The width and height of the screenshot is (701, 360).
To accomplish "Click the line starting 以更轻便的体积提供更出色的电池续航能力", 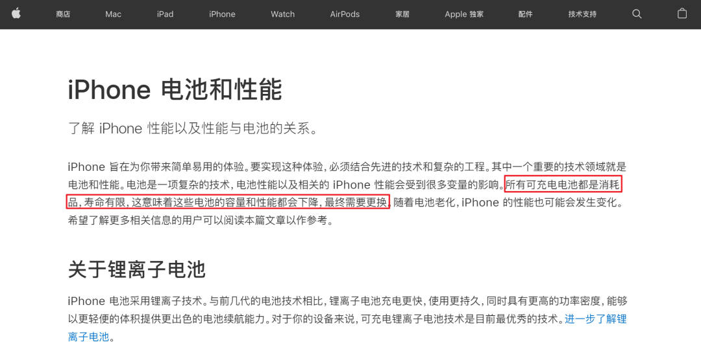I will pos(347,319).
